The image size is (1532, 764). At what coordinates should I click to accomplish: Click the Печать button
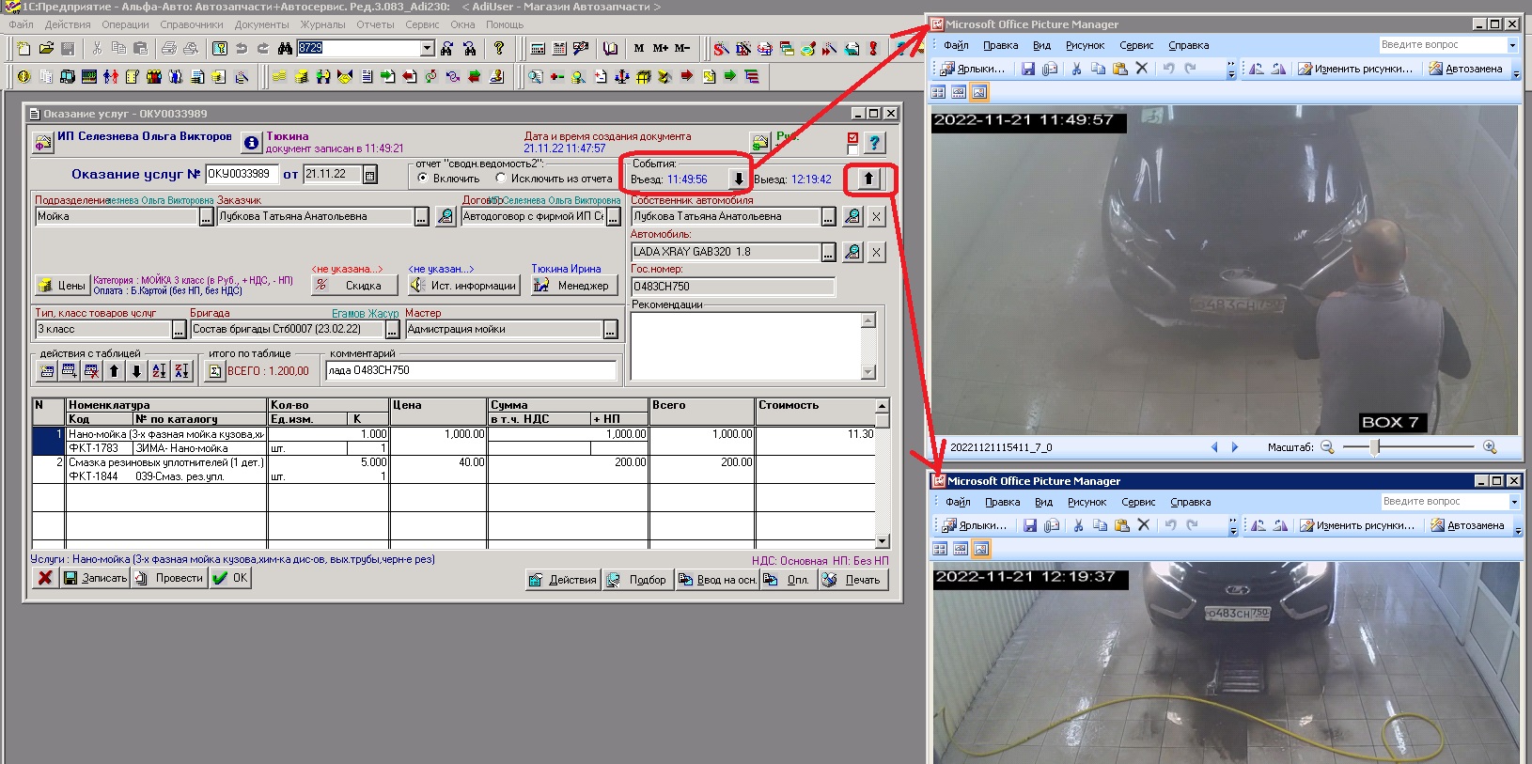pos(852,580)
